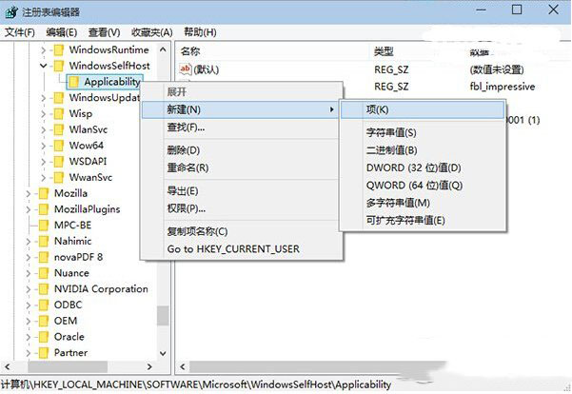Viewport: 572px width, 394px height.
Task: Select the (默认) value name
Action: click(207, 69)
